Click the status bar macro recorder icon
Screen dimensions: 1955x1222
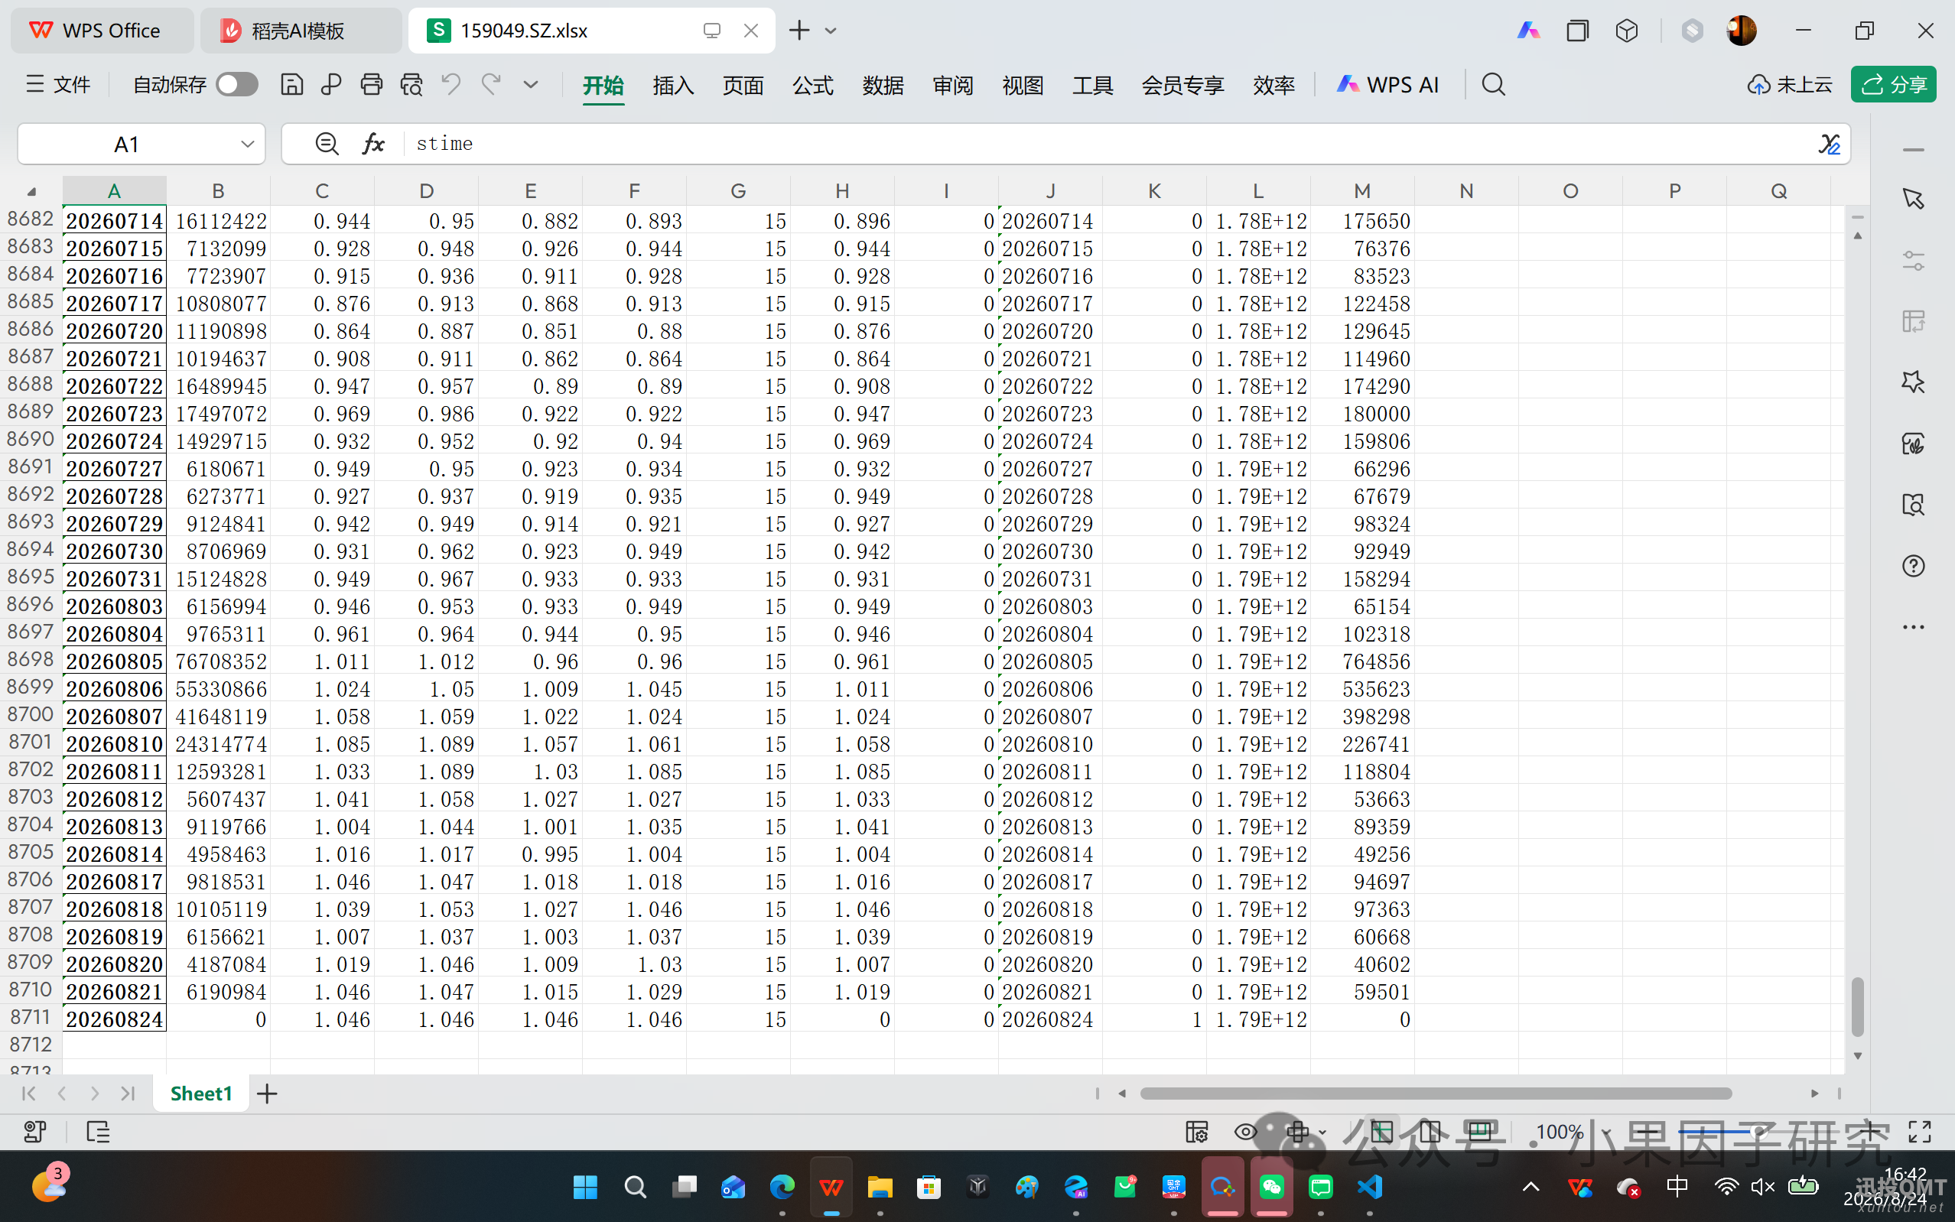34,1132
